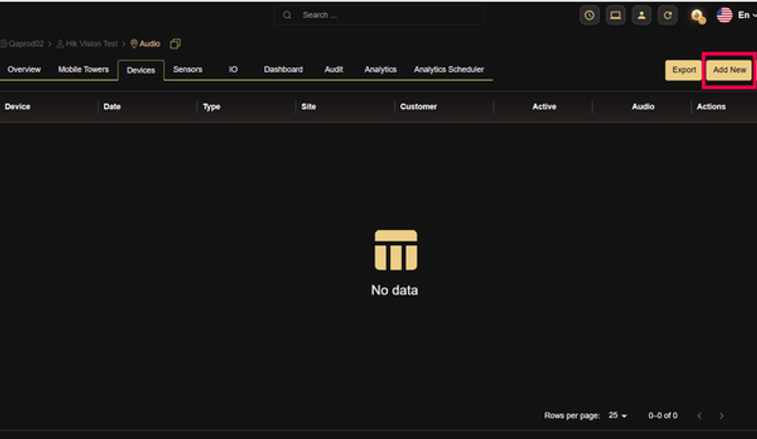Open the Rows per page 25 dropdown
757x439 pixels.
pos(618,415)
